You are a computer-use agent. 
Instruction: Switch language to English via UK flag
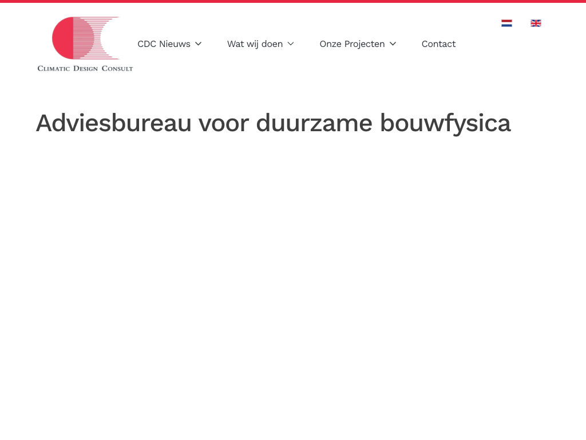coord(536,23)
